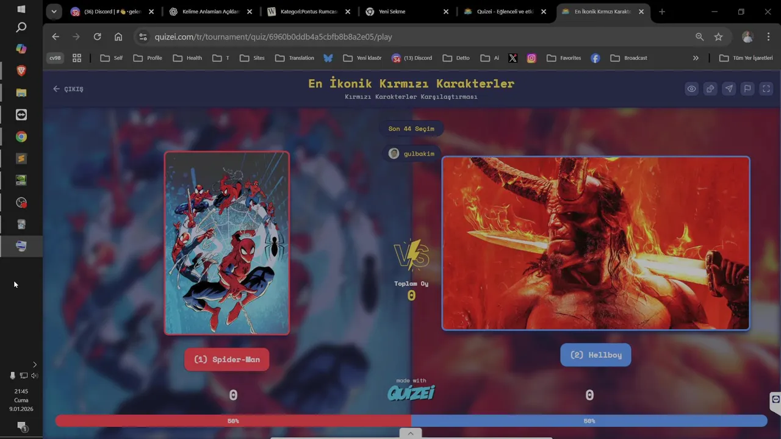Switch to Kategori:Pontus Rumcası tab
Screen dimensions: 781x439
(x=309, y=12)
